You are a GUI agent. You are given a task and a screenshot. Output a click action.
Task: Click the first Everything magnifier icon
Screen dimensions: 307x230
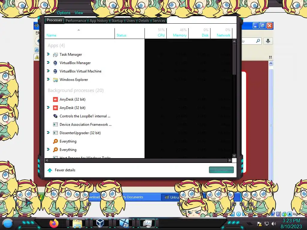[x=55, y=141]
